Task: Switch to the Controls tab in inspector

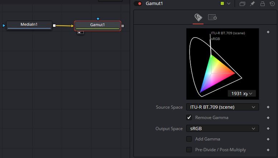Action: point(198,18)
